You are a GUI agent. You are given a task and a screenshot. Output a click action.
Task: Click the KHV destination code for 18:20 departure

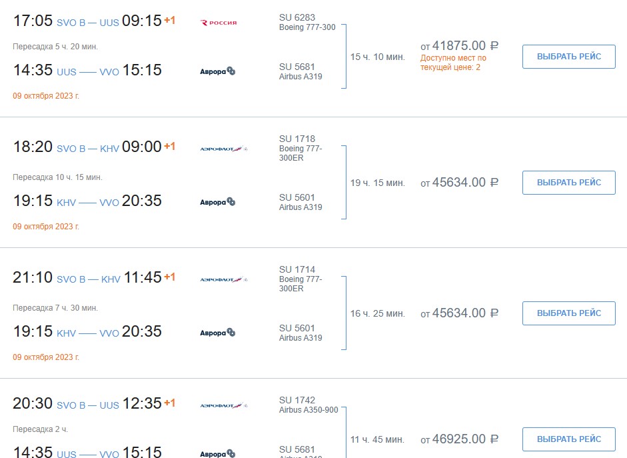coord(109,149)
